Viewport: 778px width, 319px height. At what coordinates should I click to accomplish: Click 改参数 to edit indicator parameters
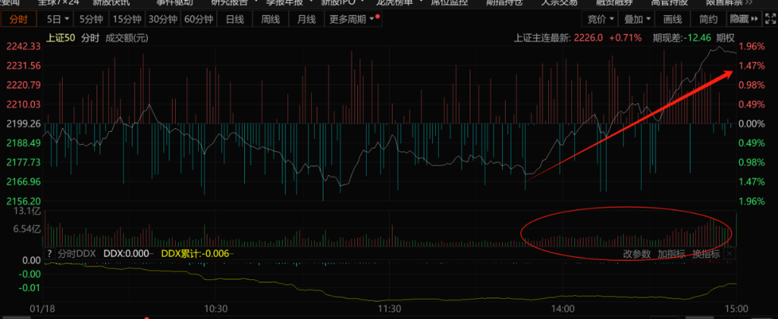tap(637, 254)
